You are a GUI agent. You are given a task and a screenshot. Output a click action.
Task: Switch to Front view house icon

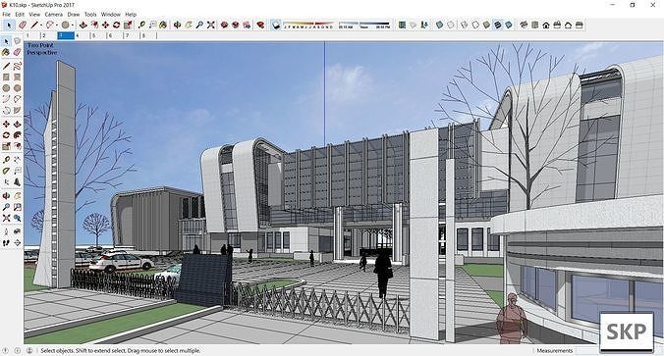546,25
